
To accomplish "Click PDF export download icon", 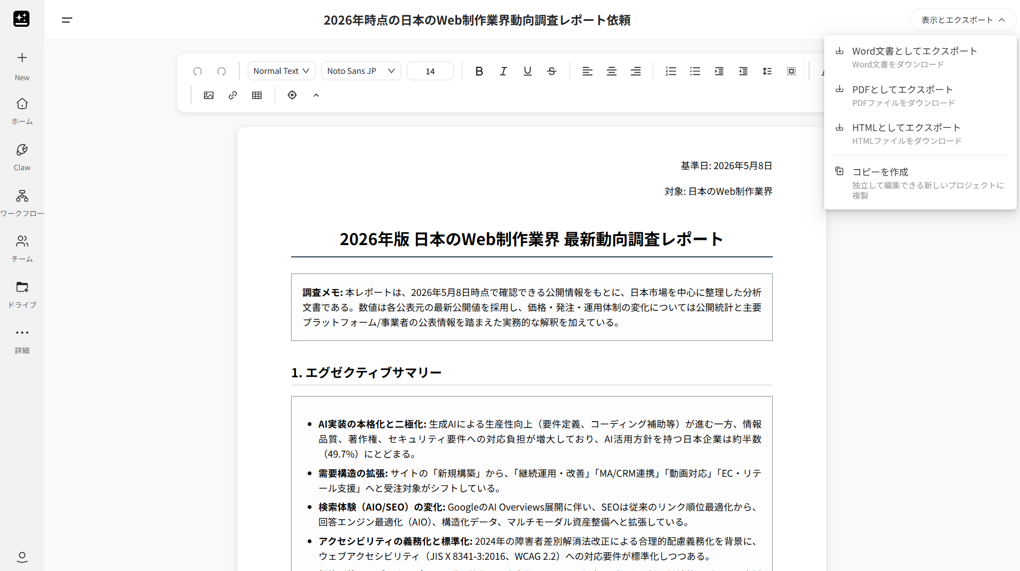I will (839, 89).
